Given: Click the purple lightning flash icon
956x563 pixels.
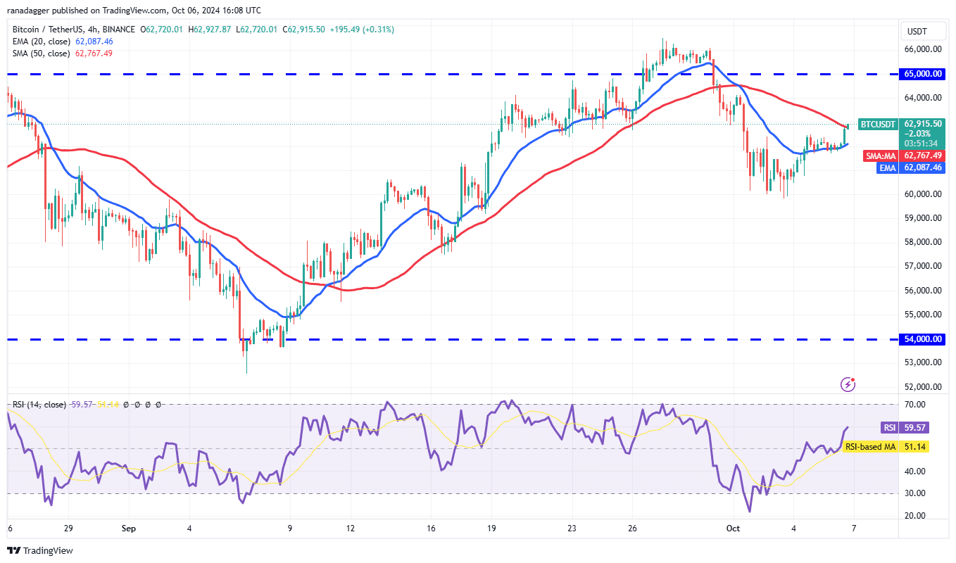Looking at the screenshot, I should (x=848, y=384).
